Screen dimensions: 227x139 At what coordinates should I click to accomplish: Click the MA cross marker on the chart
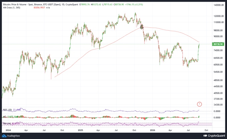click(x=142, y=27)
